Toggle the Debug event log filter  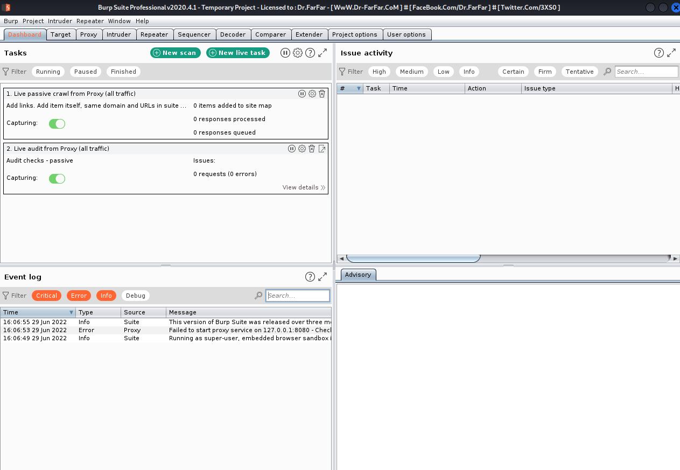[x=136, y=296]
